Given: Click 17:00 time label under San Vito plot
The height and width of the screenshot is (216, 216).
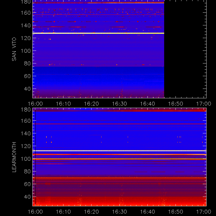Looking at the screenshot, I should click(204, 104).
